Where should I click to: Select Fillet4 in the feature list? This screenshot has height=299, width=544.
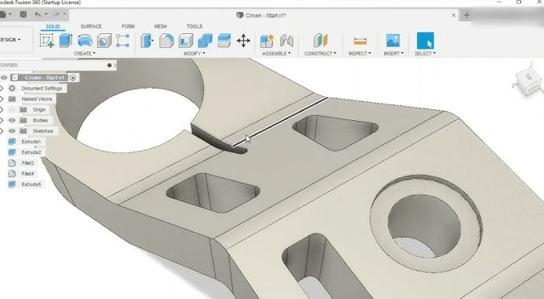pyautogui.click(x=27, y=174)
